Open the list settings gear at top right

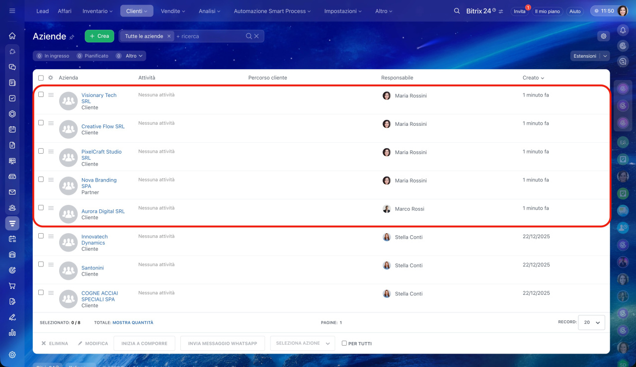[604, 36]
